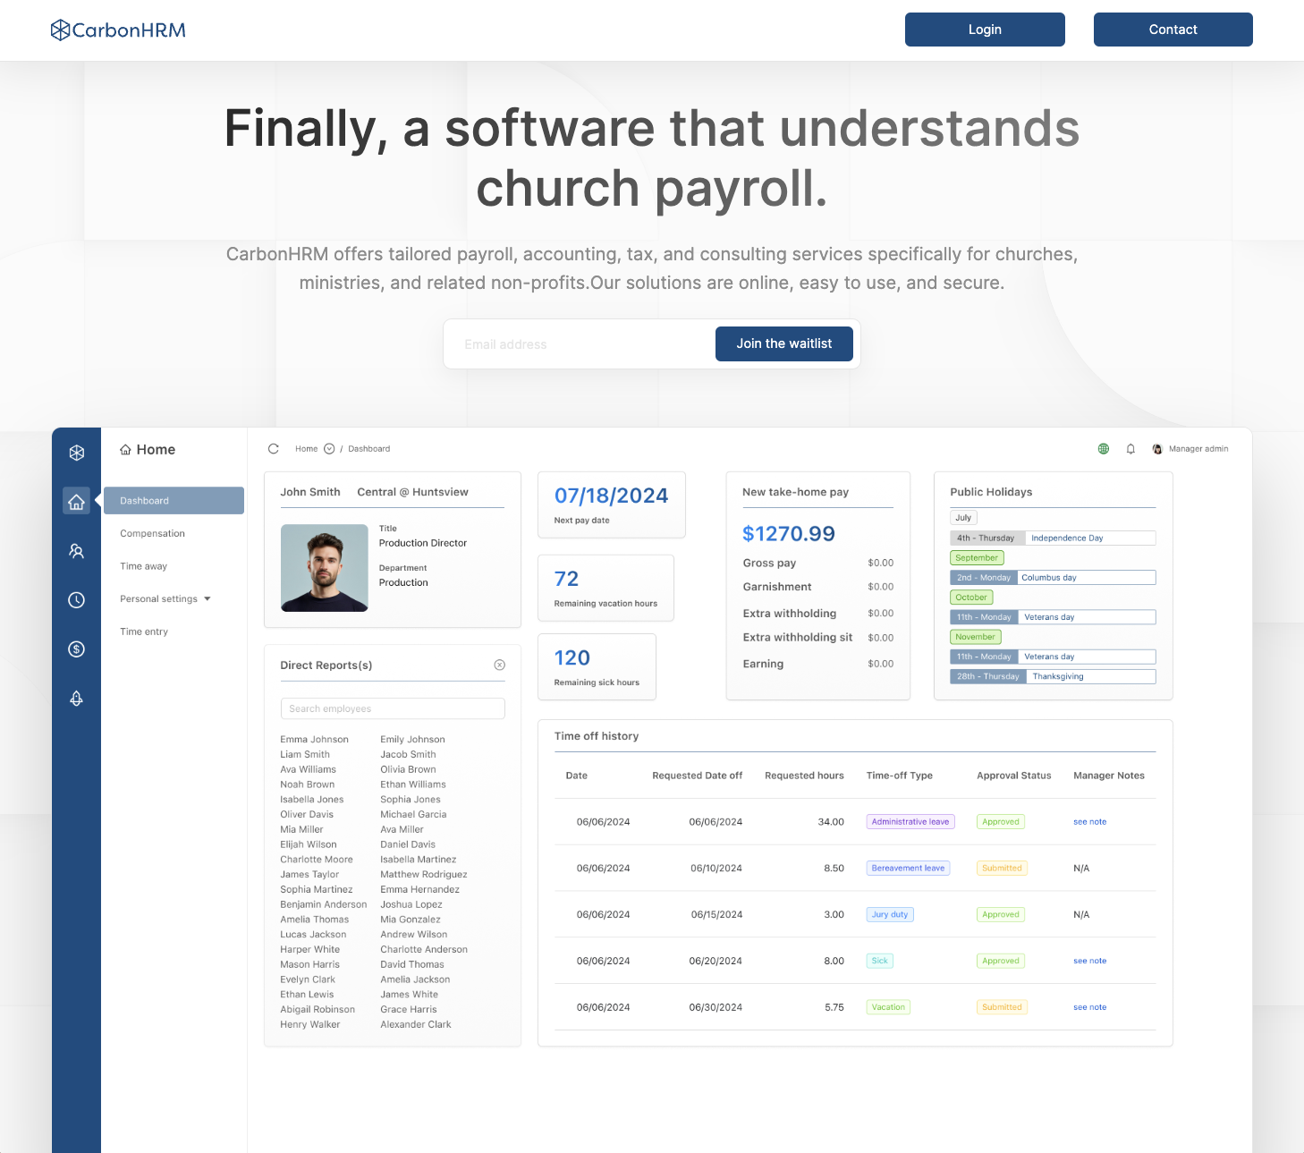Open the people icon in sidebar
This screenshot has width=1304, height=1153.
[x=77, y=551]
